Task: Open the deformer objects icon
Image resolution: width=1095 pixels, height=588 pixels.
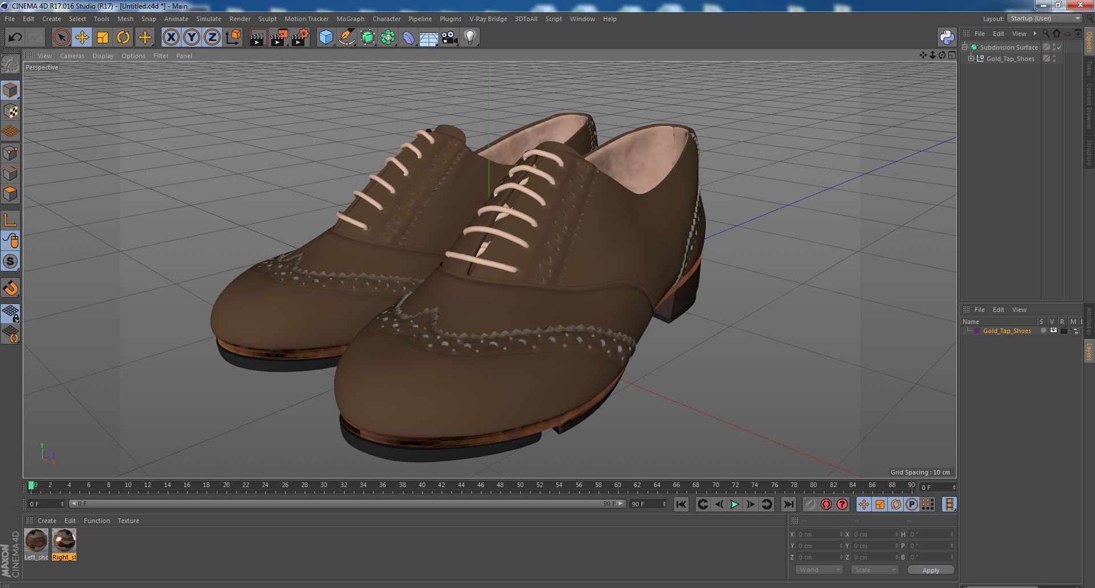Action: pos(409,38)
